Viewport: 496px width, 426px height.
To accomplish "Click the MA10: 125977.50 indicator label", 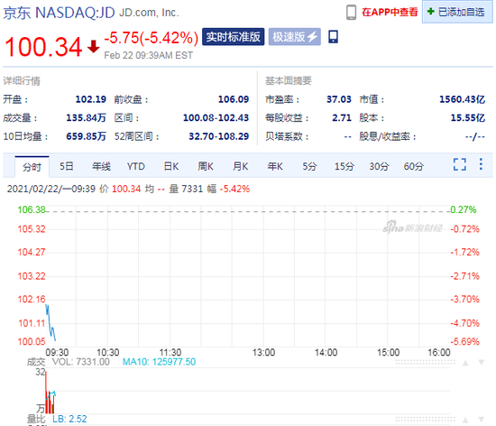I will point(159,362).
